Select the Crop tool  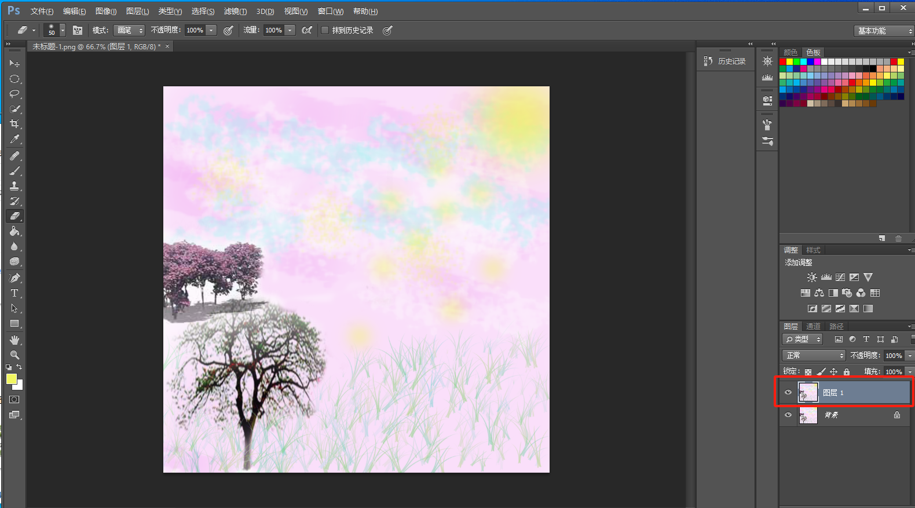(x=14, y=124)
